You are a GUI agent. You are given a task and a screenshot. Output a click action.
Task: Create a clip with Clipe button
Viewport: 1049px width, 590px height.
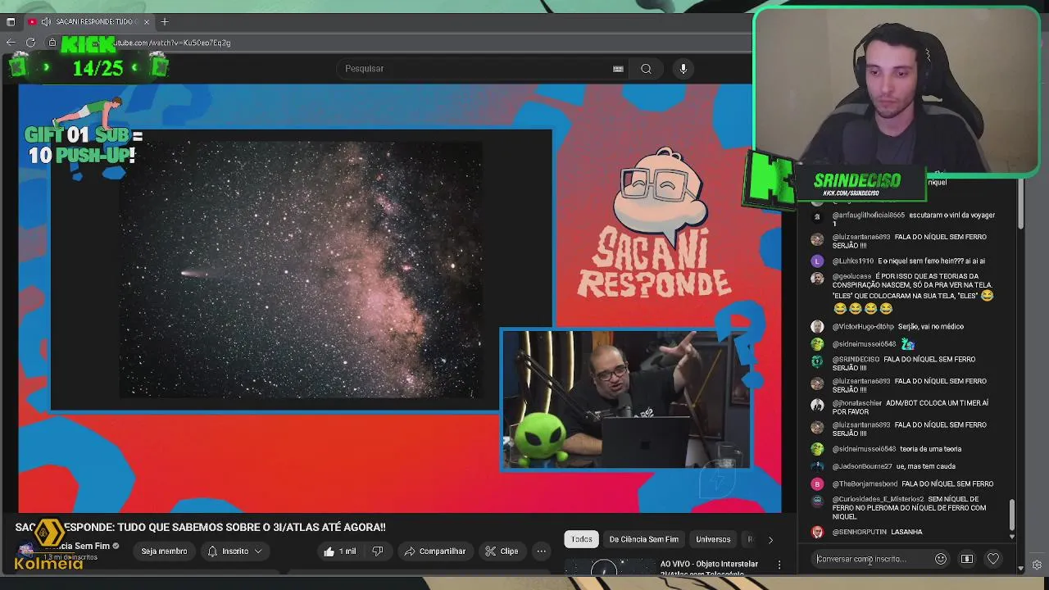tap(501, 551)
